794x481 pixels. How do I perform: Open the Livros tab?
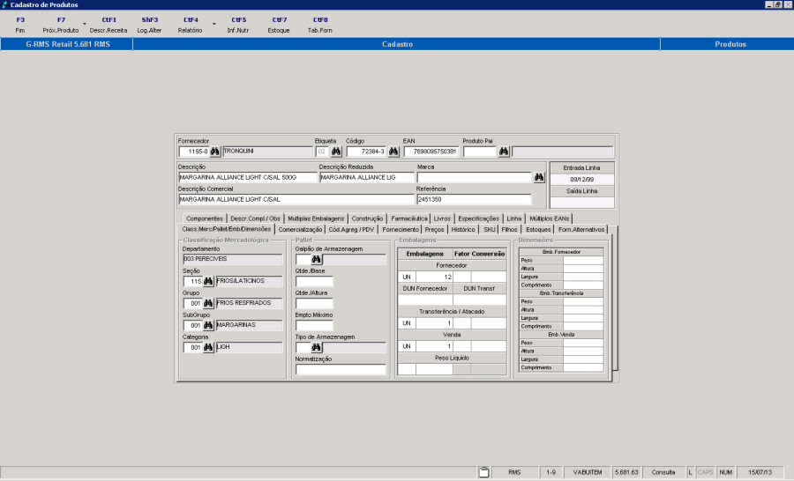[442, 218]
